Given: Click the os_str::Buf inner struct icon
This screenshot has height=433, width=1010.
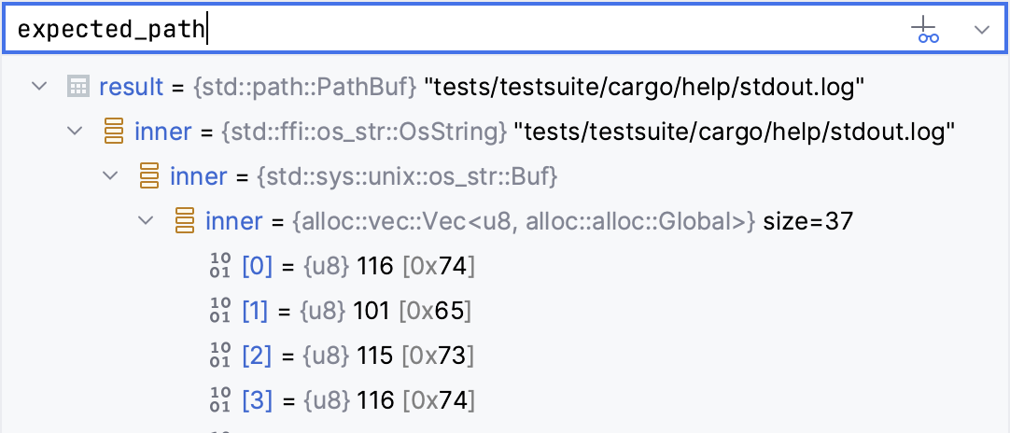Looking at the screenshot, I should pos(149,175).
